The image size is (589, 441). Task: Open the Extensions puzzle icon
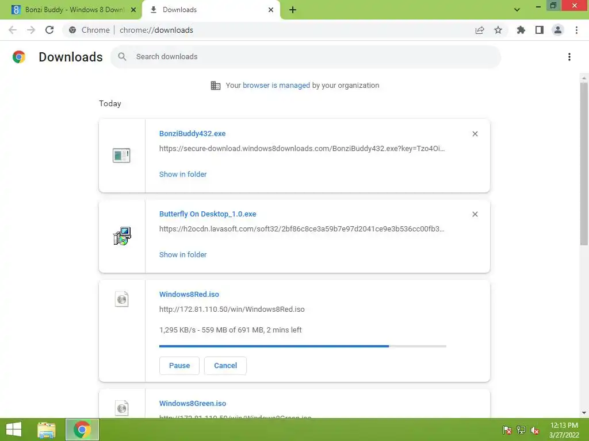click(521, 30)
